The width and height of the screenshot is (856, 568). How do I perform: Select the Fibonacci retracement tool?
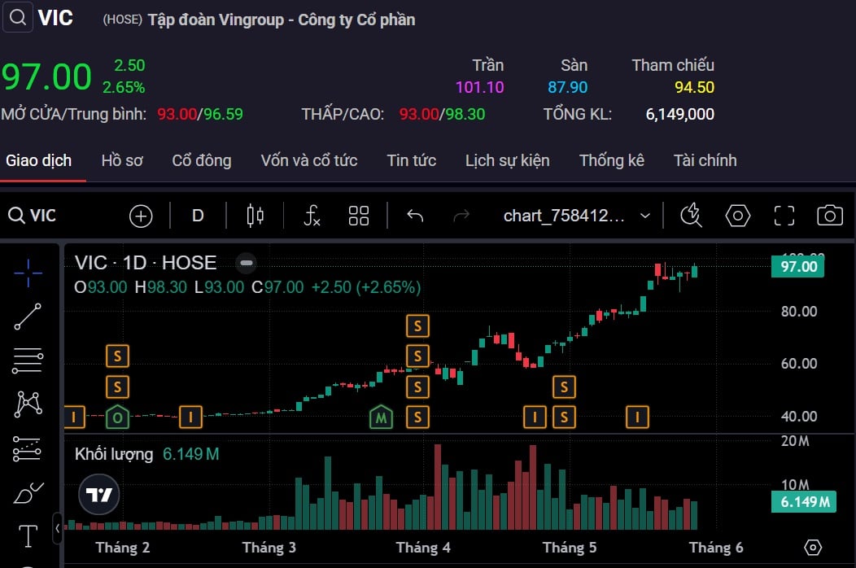tap(28, 361)
